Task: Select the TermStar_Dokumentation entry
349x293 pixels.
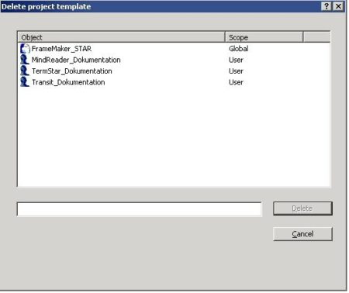Action: pos(72,71)
